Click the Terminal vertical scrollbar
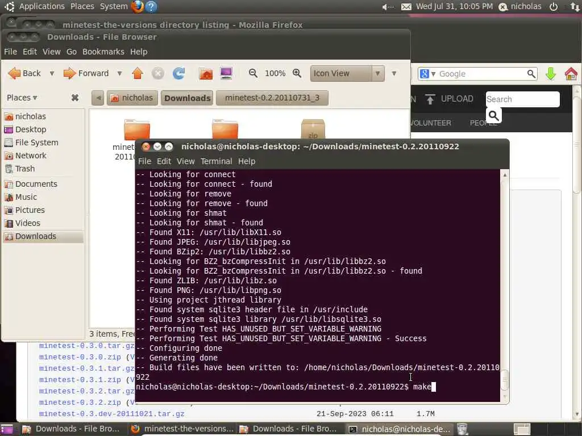 505,286
